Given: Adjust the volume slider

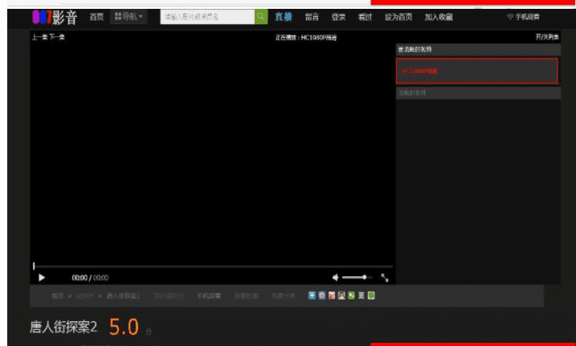Looking at the screenshot, I should point(356,278).
